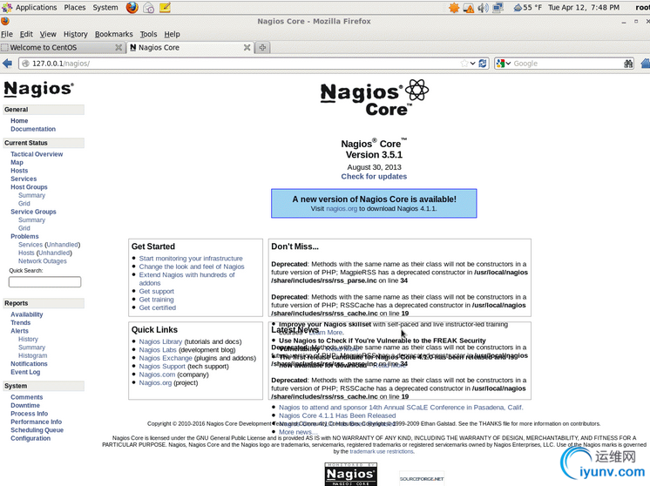This screenshot has width=650, height=486.
Task: Open the Map link under Current Status
Action: click(17, 162)
